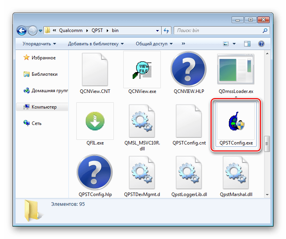Refresh the folder view
Screen dimensions: 286x239
point(166,30)
